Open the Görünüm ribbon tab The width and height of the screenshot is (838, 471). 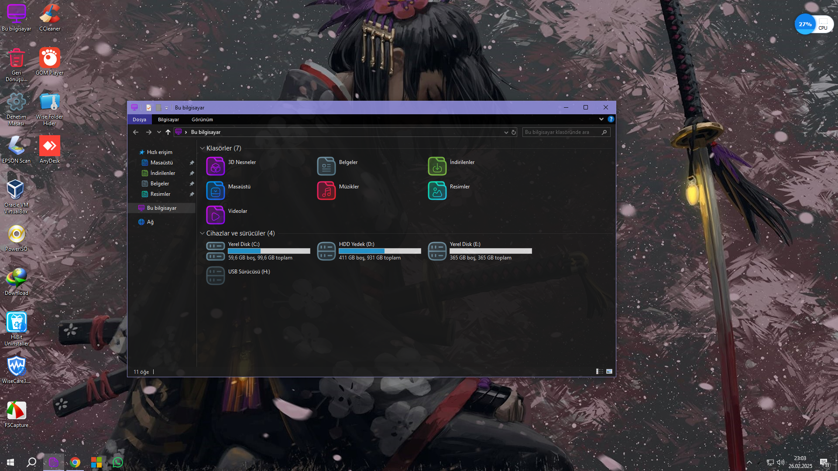(x=202, y=119)
